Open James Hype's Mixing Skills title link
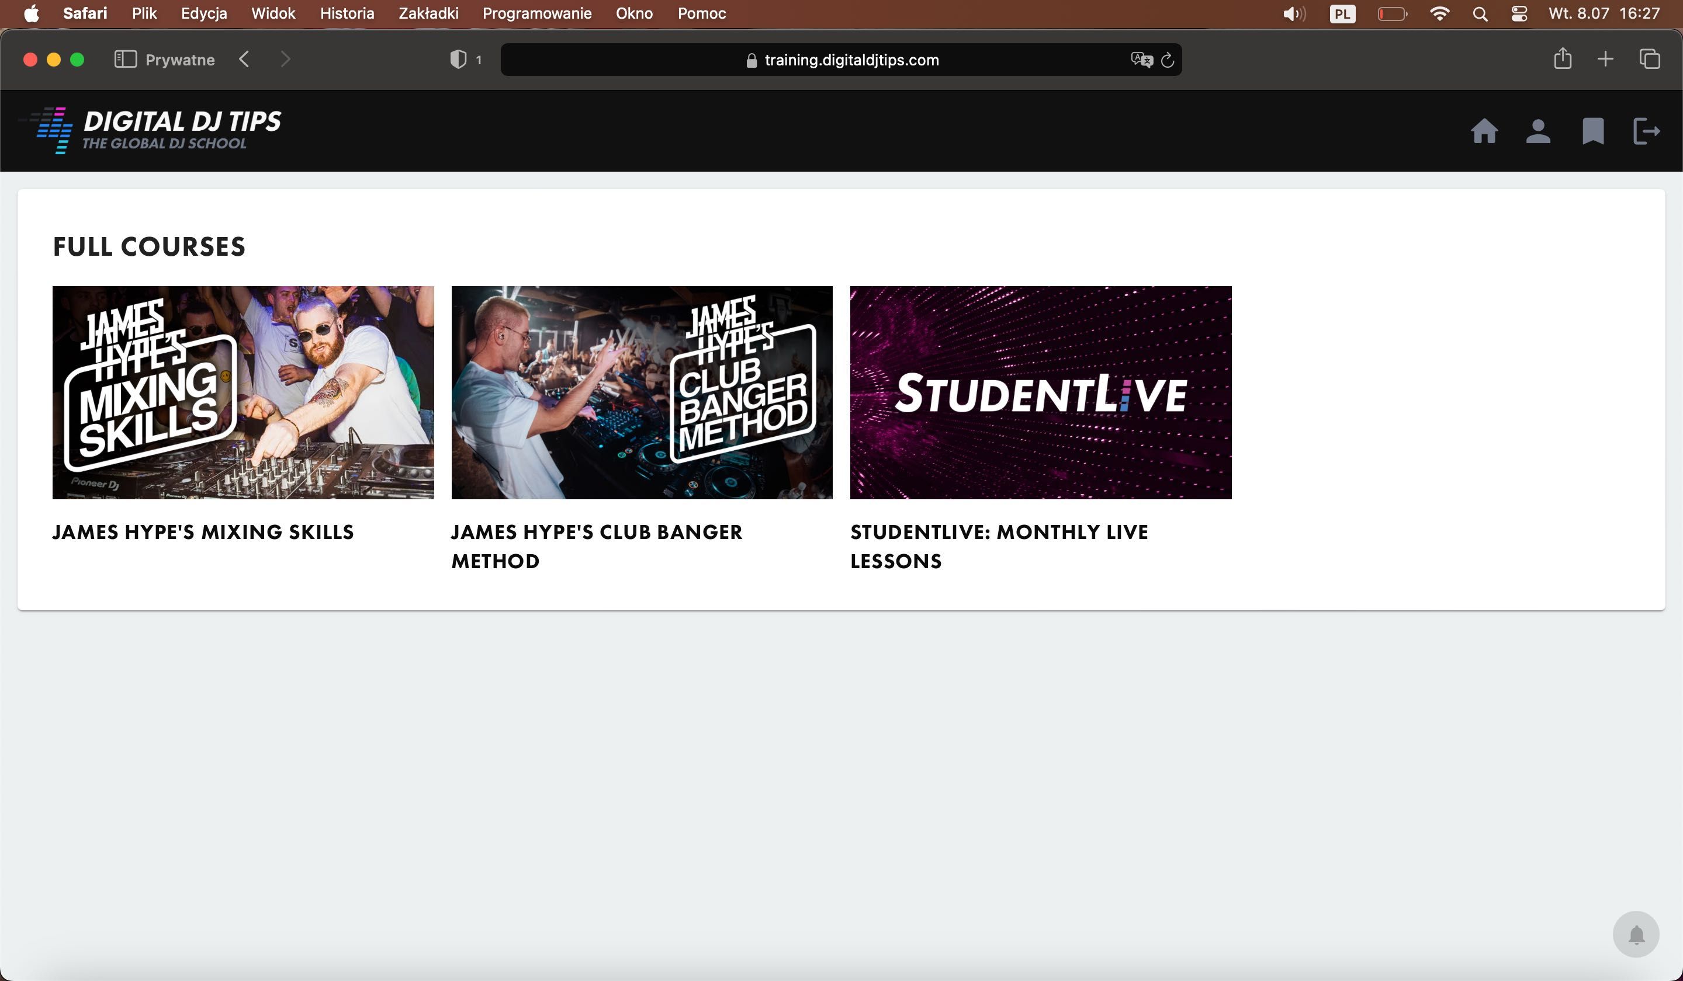The image size is (1683, 981). tap(203, 532)
